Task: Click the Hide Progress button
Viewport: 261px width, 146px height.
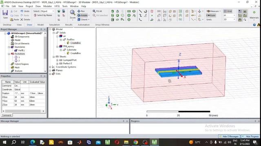Action: coord(250,136)
